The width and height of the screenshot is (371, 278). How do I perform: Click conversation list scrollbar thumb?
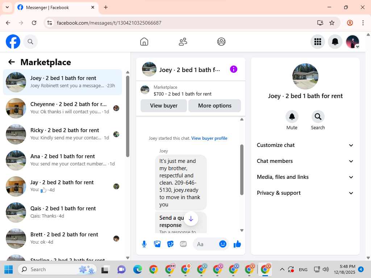[x=128, y=116]
